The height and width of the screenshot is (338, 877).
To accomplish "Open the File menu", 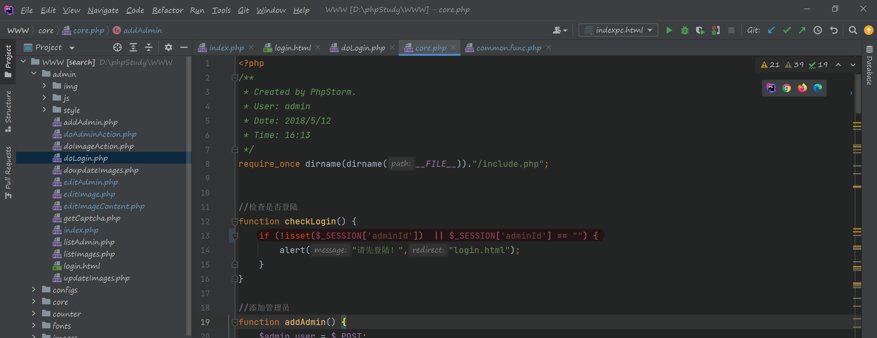I will (x=27, y=10).
